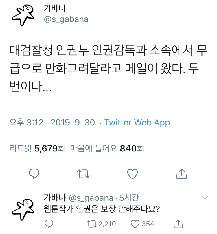The image size is (217, 234).
Task: Open the Twitter Web App source link
Action: [137, 123]
